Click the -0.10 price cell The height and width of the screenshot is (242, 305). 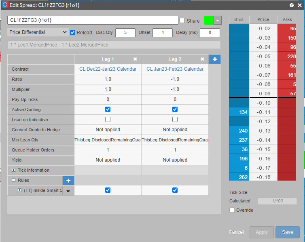tap(263, 103)
